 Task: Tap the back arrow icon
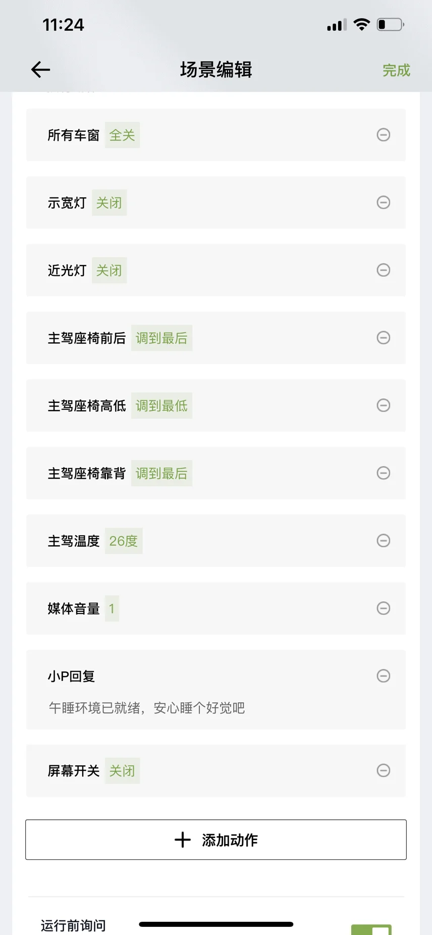[x=40, y=70]
